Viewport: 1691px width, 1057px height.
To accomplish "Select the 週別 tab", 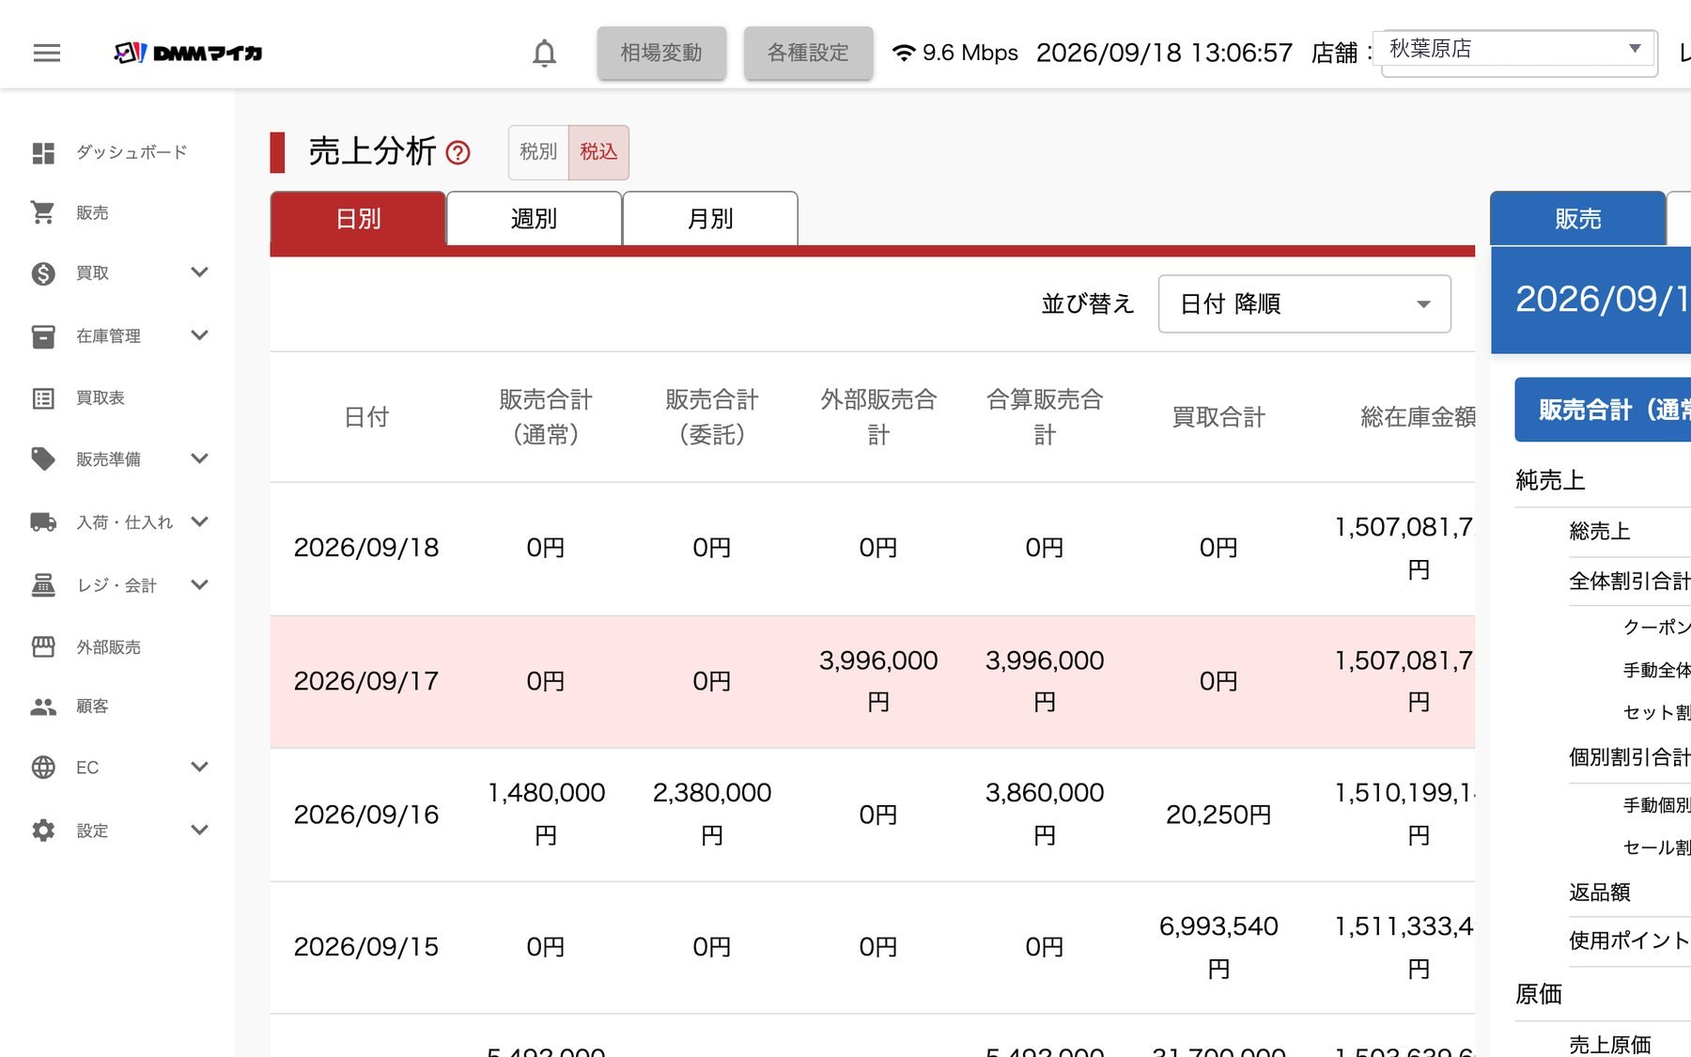I will tap(534, 219).
